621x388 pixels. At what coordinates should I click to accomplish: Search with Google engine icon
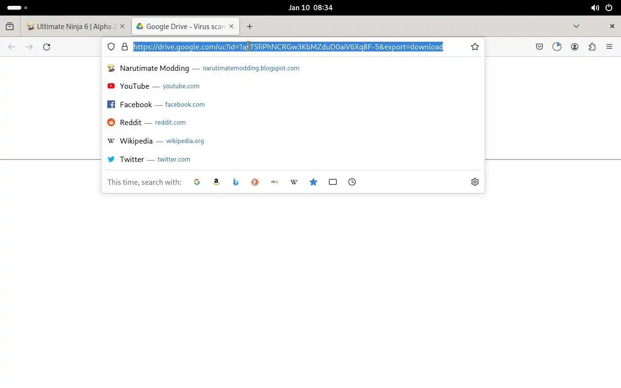pos(197,182)
